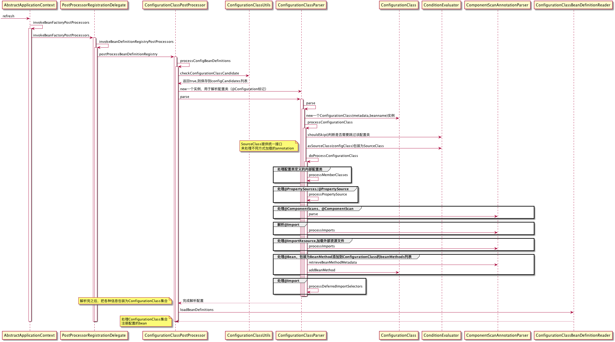The height and width of the screenshot is (342, 615).
Task: Click the '处理@ComponentScans、@ComponentScan' group header
Action: click(x=317, y=208)
